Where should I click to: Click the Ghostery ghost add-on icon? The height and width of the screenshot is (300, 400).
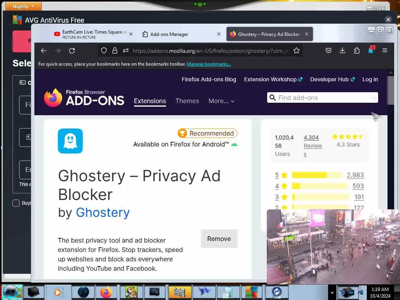tap(70, 141)
